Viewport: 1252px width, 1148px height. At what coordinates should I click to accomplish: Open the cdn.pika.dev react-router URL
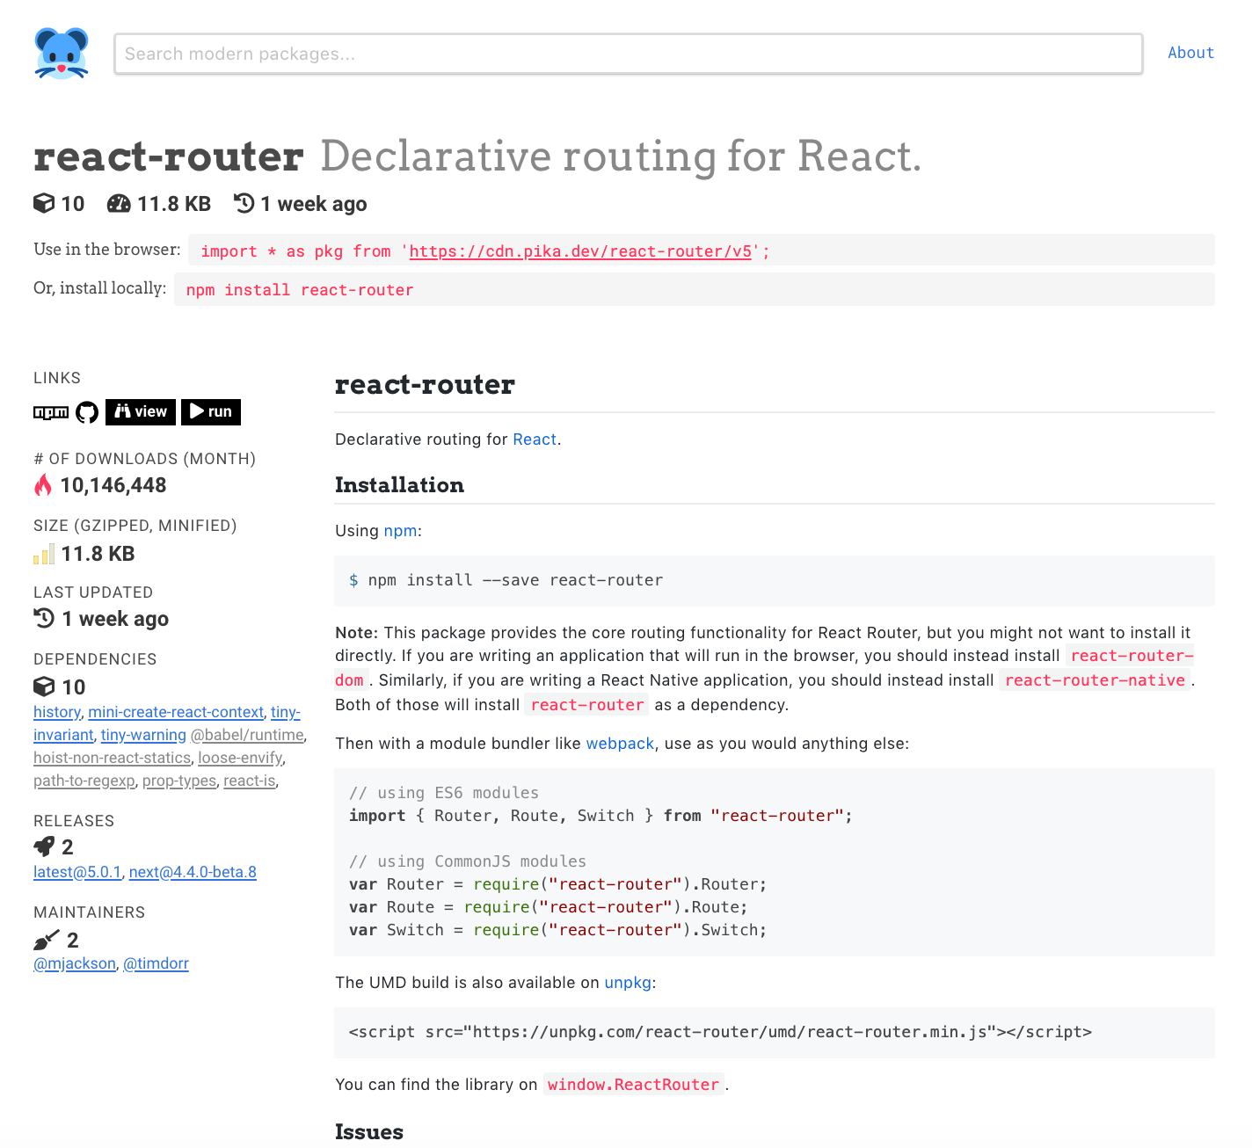(x=580, y=251)
